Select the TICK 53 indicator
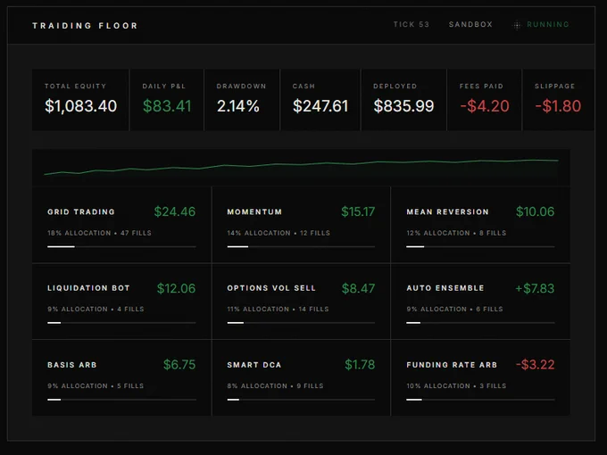607x455 pixels. pyautogui.click(x=412, y=24)
